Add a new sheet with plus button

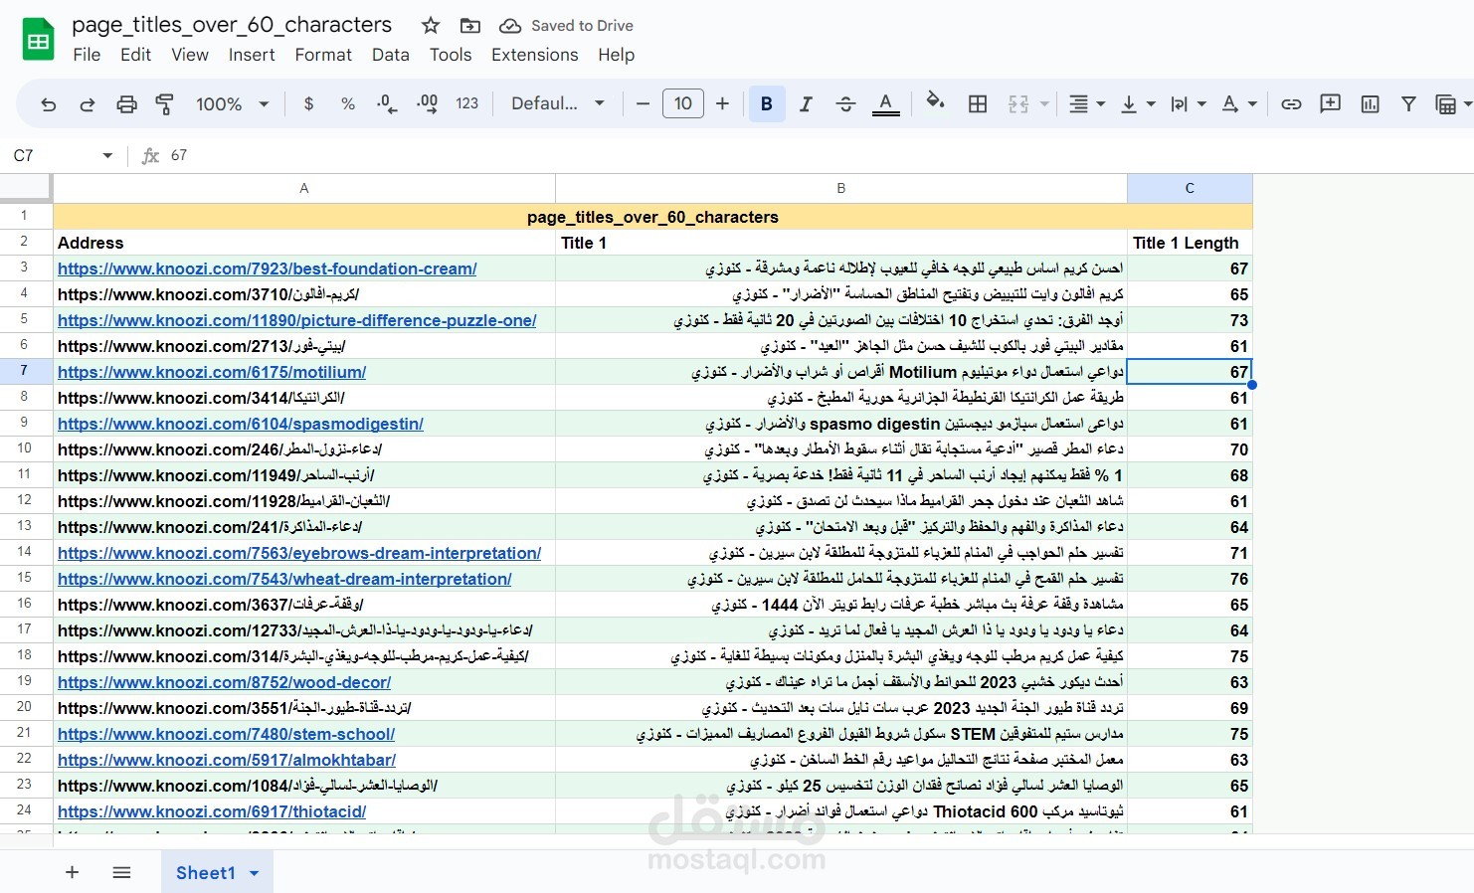coord(72,872)
